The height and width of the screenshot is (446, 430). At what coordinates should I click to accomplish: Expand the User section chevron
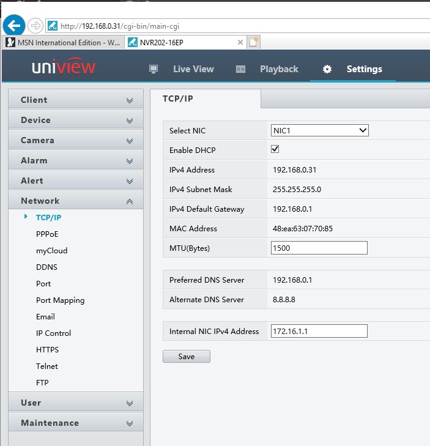pyautogui.click(x=130, y=403)
